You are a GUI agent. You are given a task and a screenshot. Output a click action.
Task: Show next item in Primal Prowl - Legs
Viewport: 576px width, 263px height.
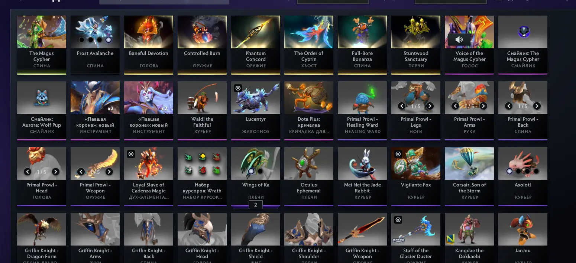pyautogui.click(x=430, y=106)
